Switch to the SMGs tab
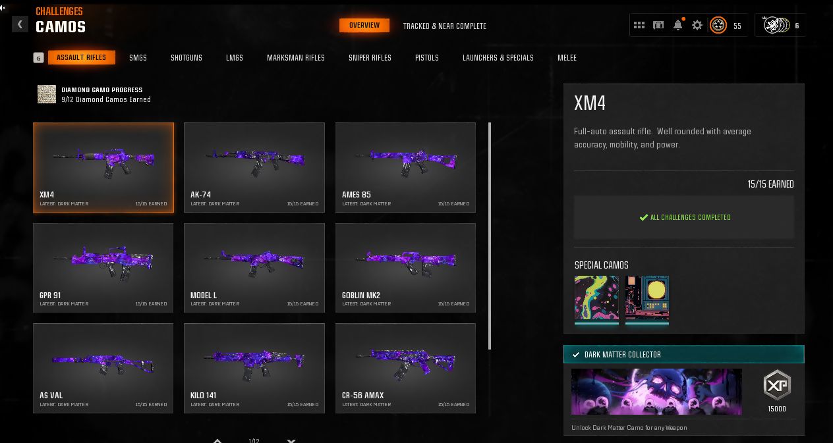833x443 pixels. 138,58
